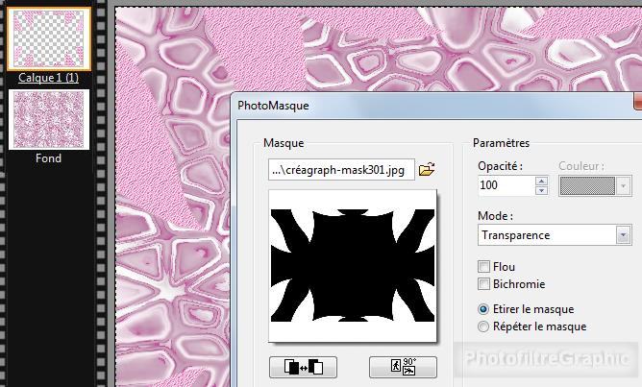Enable the Flou checkbox

click(484, 266)
